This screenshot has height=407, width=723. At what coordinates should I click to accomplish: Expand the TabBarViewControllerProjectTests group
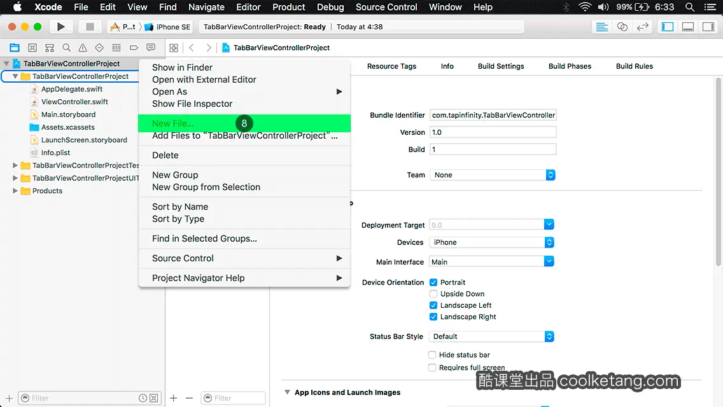coord(15,165)
